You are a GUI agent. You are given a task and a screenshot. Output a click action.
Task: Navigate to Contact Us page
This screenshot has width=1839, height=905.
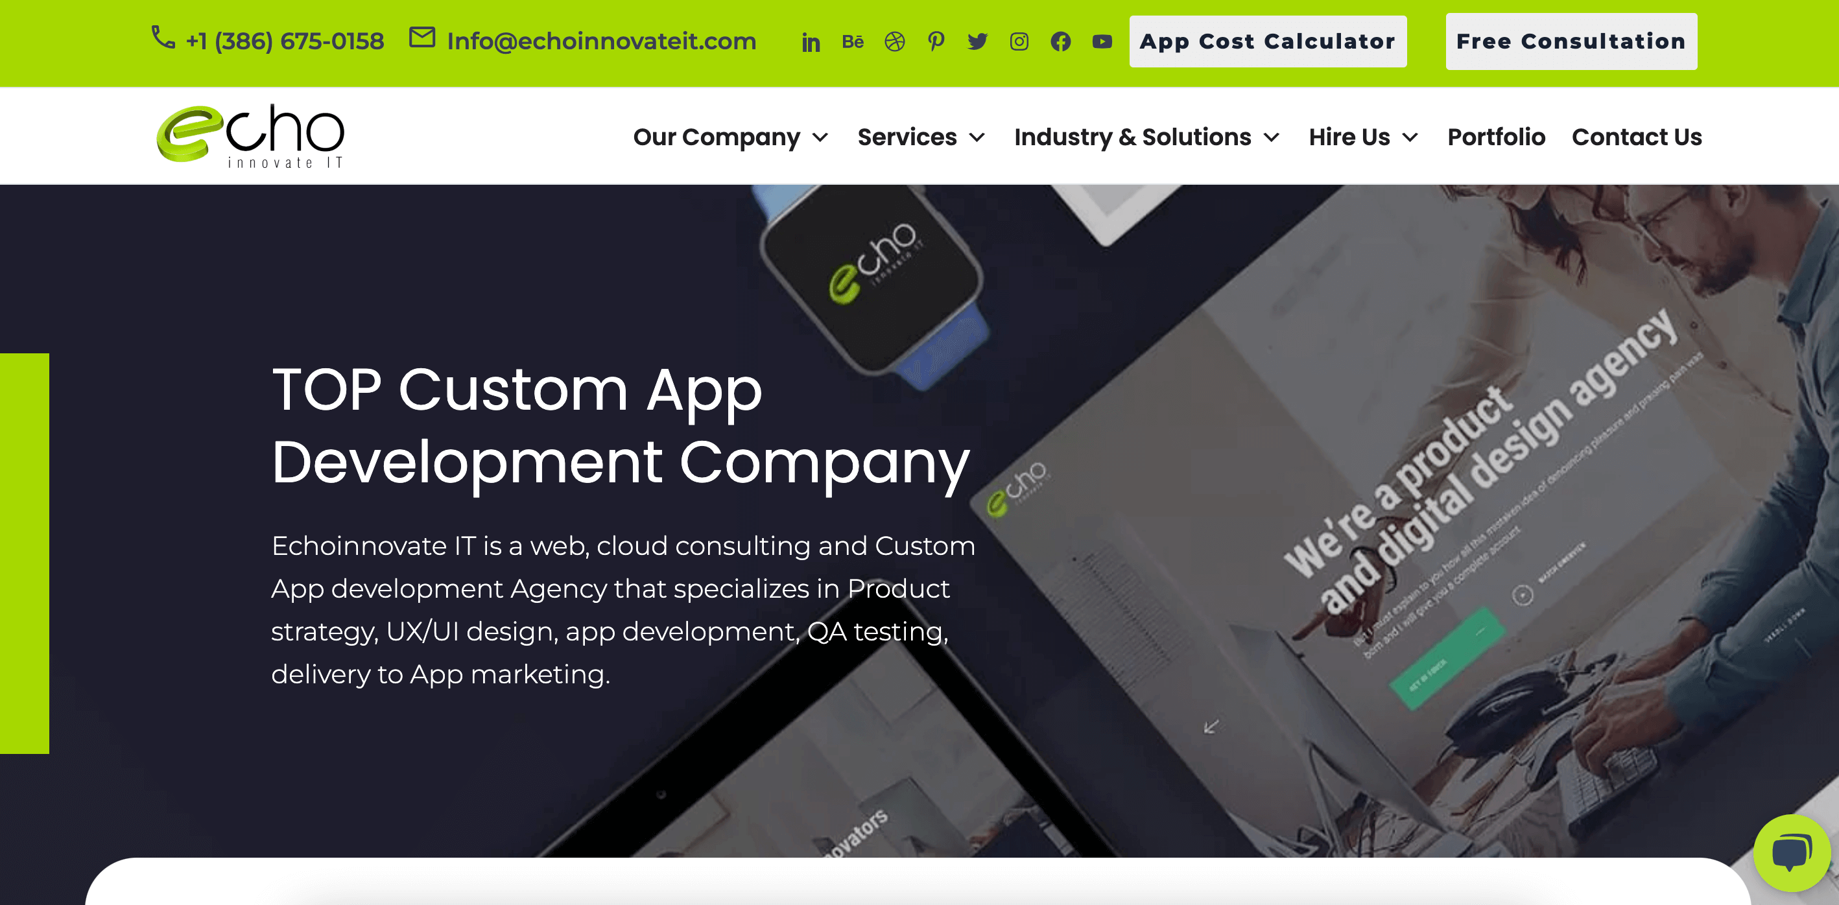click(x=1637, y=137)
